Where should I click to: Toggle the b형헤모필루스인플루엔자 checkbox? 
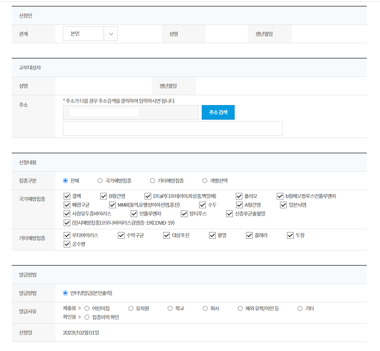280,196
